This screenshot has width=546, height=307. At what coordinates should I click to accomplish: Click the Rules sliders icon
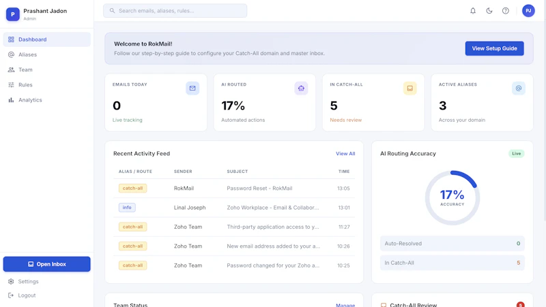11,84
